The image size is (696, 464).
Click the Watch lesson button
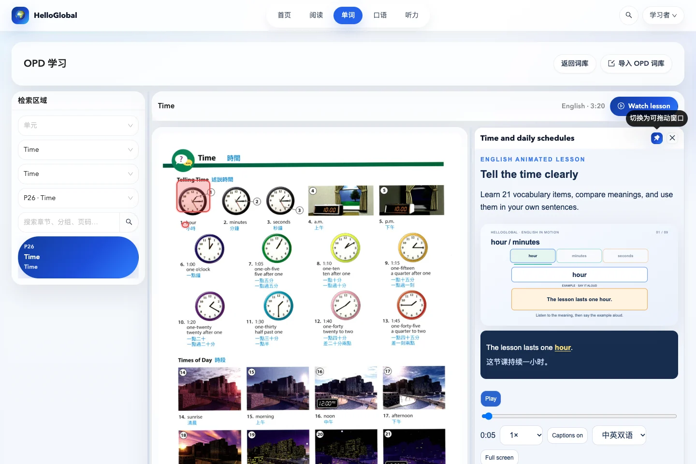coord(644,106)
